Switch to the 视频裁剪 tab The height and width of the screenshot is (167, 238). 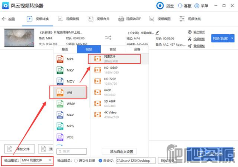[x=68, y=19]
